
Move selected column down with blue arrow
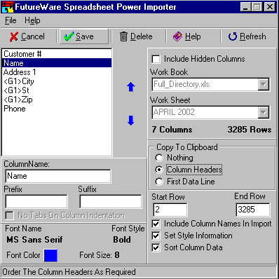(130, 121)
